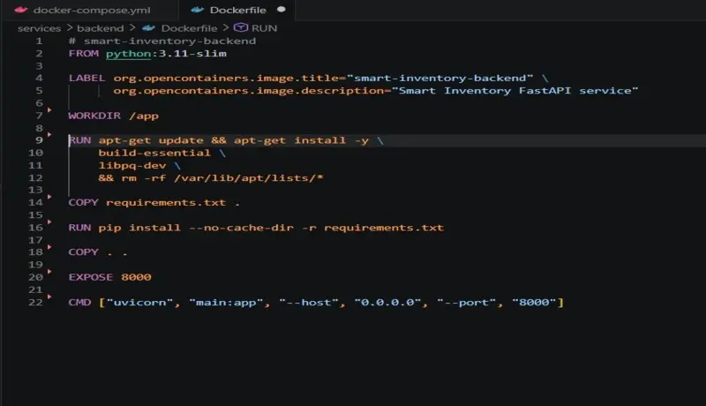Viewport: 706px width, 406px height.
Task: Click the /app path text
Action: pyautogui.click(x=144, y=117)
